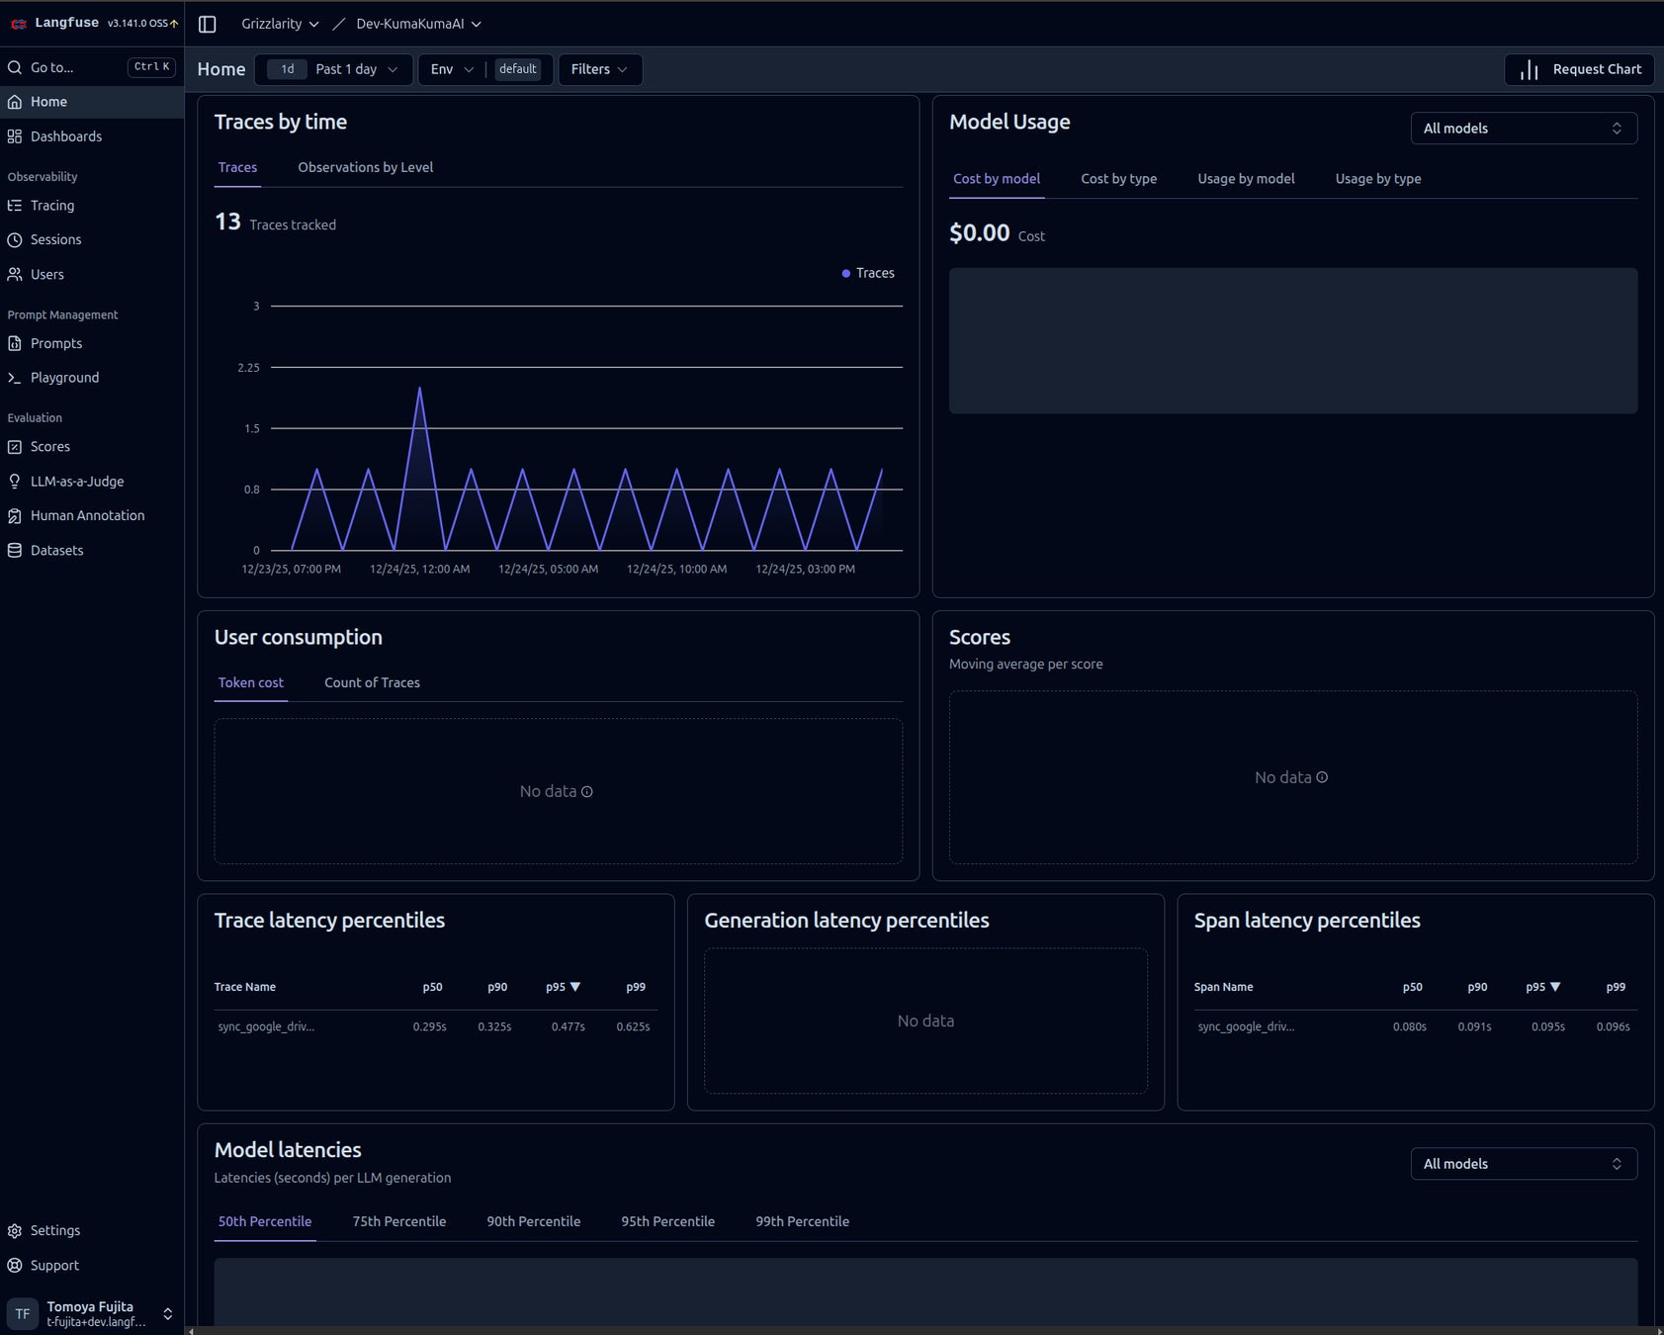Select the Usage by model tab

(x=1246, y=179)
